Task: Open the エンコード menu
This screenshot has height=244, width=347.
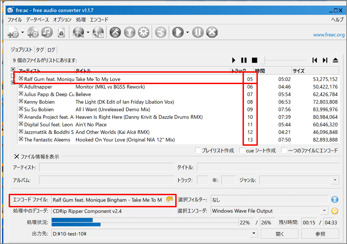Action: click(99, 20)
